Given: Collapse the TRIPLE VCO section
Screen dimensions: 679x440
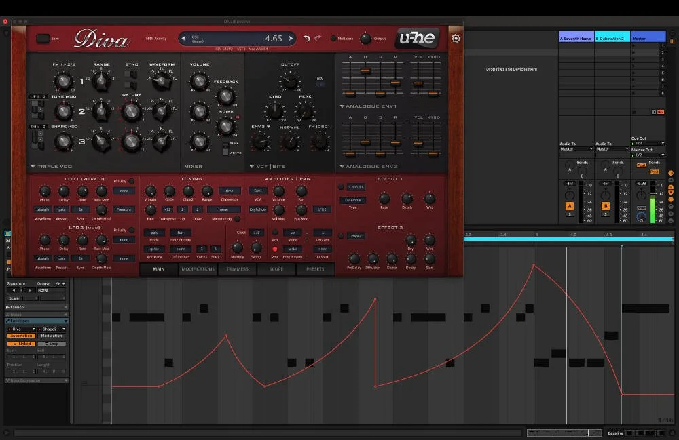Looking at the screenshot, I should [x=32, y=165].
